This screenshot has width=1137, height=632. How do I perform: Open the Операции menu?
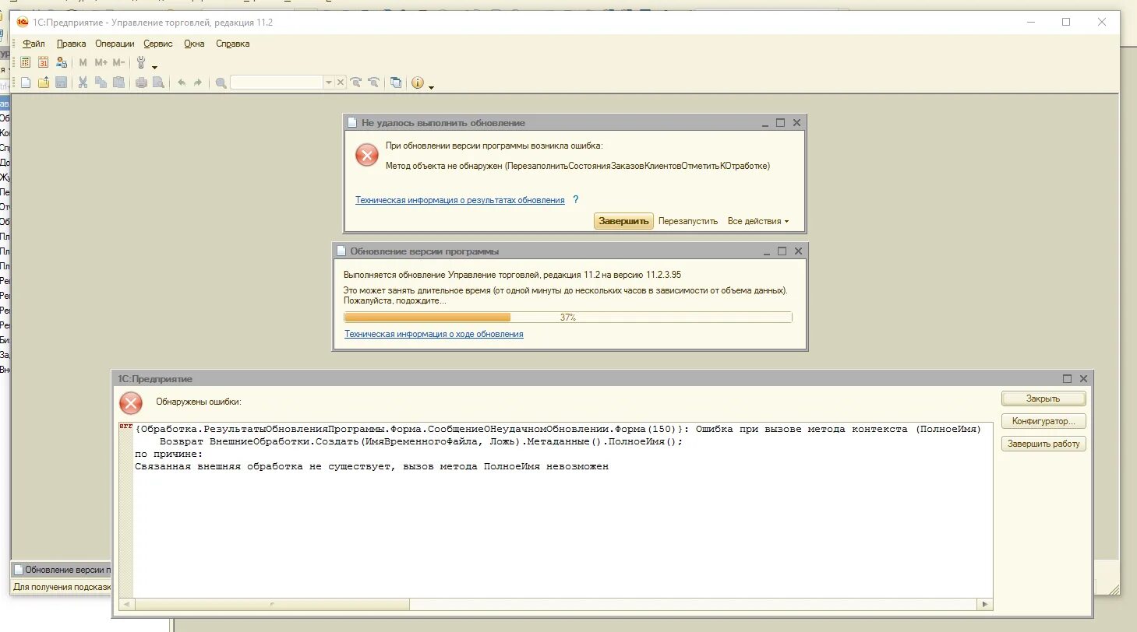(x=115, y=44)
